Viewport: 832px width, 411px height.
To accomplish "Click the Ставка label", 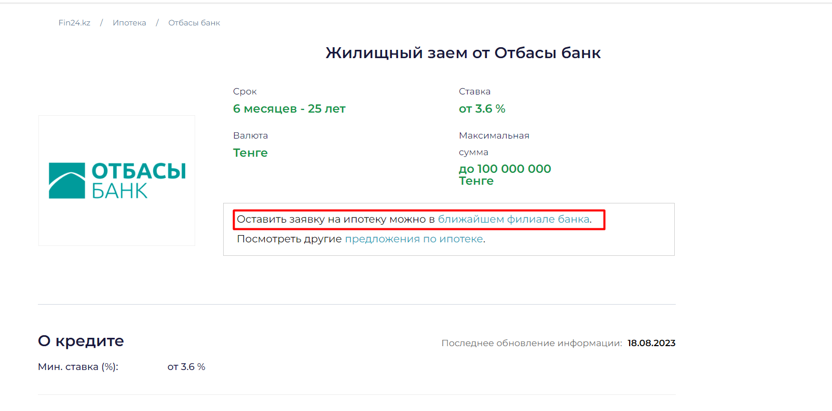I will coord(474,91).
